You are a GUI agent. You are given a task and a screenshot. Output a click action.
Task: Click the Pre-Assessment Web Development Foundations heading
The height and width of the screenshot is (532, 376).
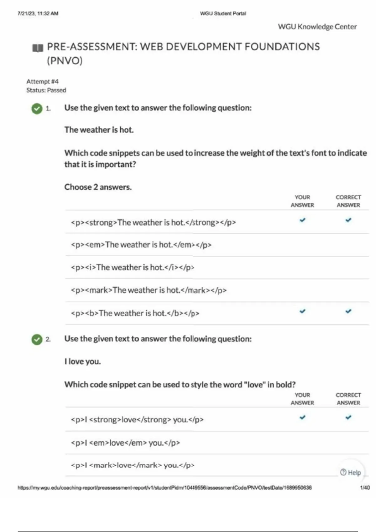tap(183, 47)
